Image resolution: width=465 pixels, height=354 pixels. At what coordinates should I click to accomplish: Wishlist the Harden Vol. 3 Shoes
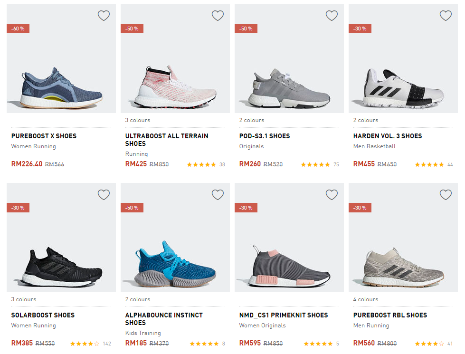click(x=446, y=16)
